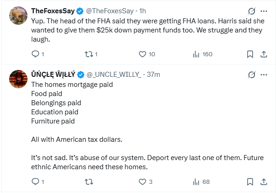The width and height of the screenshot is (276, 193).
Task: Open Grok icon on Uncle Willy's post
Action: pos(251,75)
